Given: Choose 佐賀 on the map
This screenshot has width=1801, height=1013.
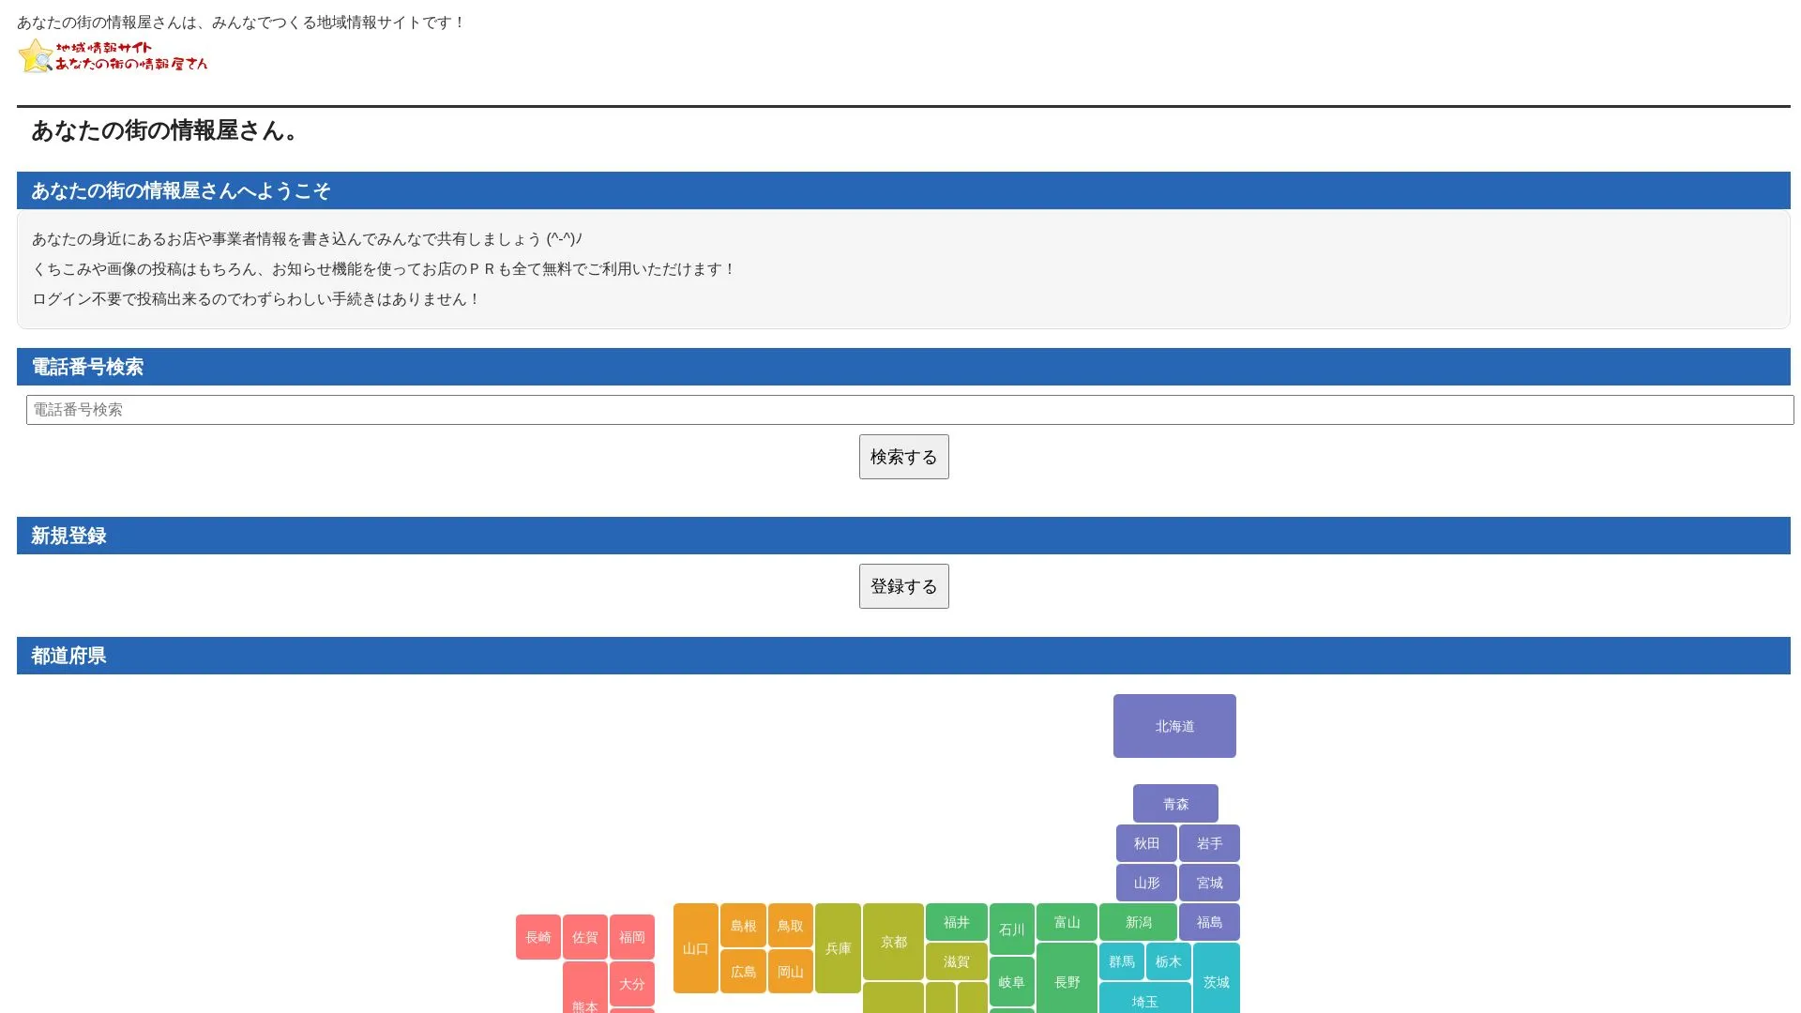Looking at the screenshot, I should point(584,937).
